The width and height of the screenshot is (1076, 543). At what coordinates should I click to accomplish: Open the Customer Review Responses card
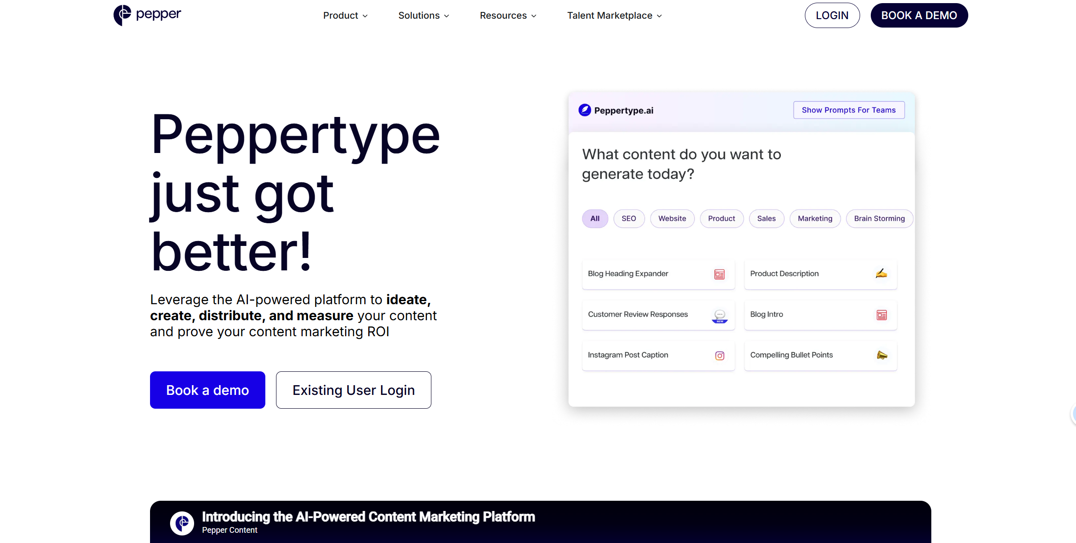[658, 315]
